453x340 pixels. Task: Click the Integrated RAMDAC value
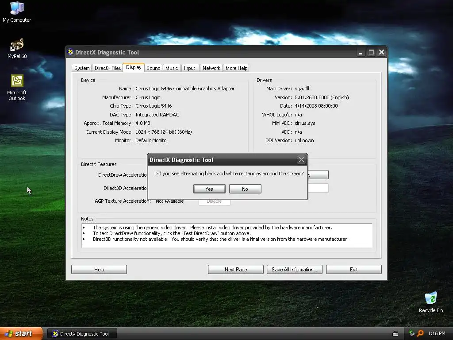click(x=157, y=115)
